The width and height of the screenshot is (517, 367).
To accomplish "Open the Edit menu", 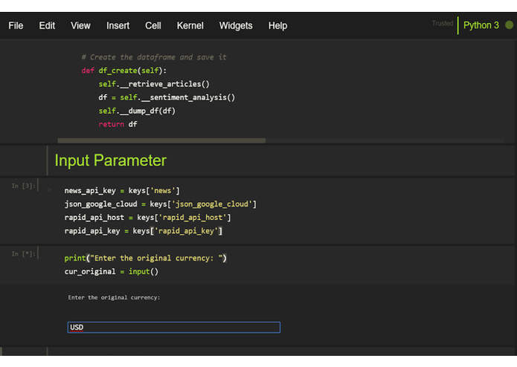I will coord(47,26).
